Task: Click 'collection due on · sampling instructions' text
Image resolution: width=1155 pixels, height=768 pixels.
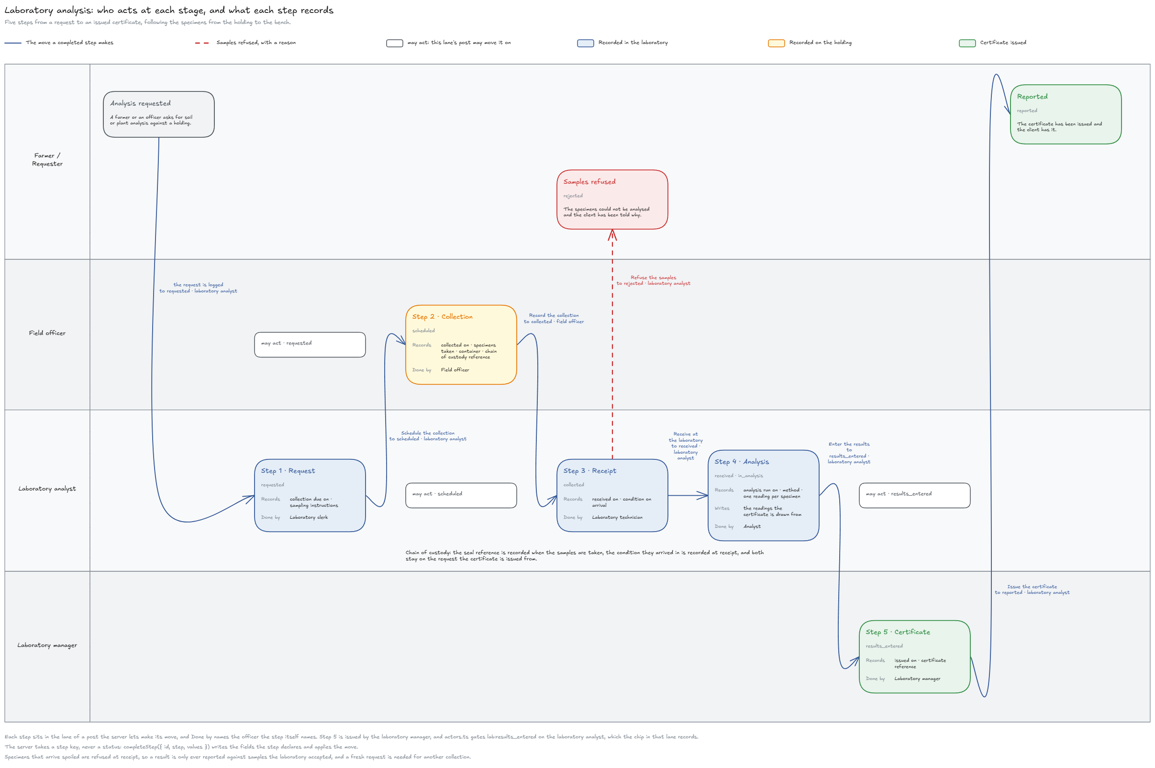Action: pos(313,502)
